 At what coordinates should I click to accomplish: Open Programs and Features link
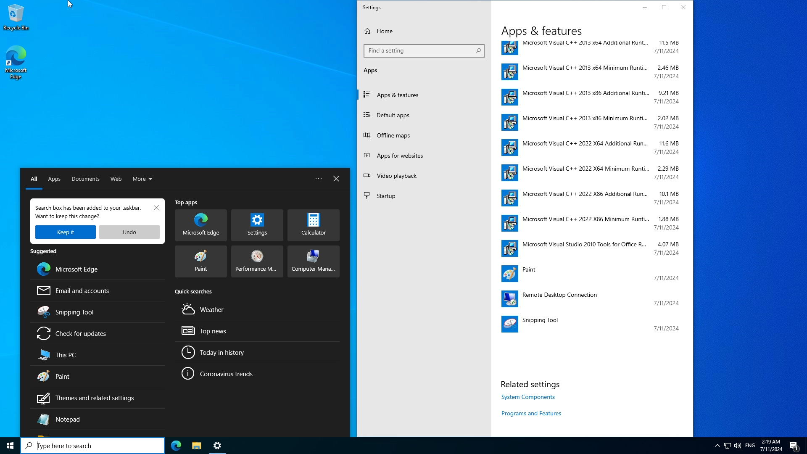tap(531, 413)
